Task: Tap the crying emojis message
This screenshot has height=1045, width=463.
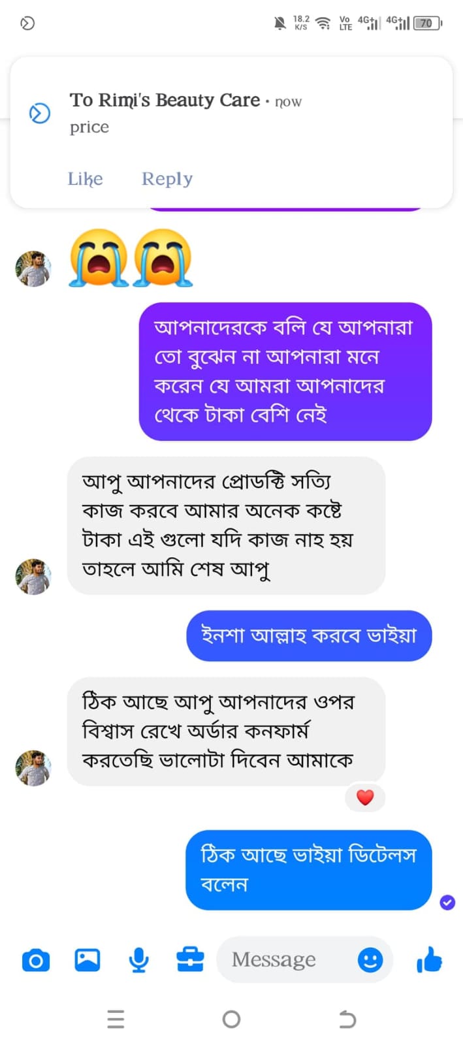Action: tap(131, 258)
